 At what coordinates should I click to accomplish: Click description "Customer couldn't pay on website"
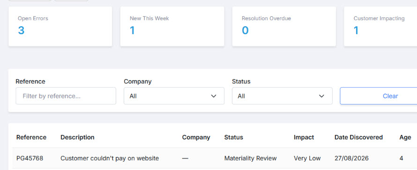[110, 158]
